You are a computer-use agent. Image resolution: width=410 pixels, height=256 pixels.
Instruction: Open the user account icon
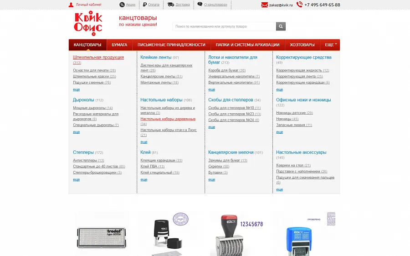pos(71,5)
